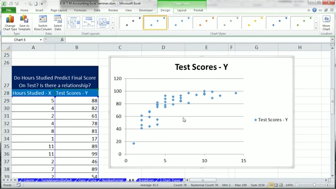This screenshot has width=336, height=189.
Task: Open the Select Data dialog
Action: (x=58, y=23)
